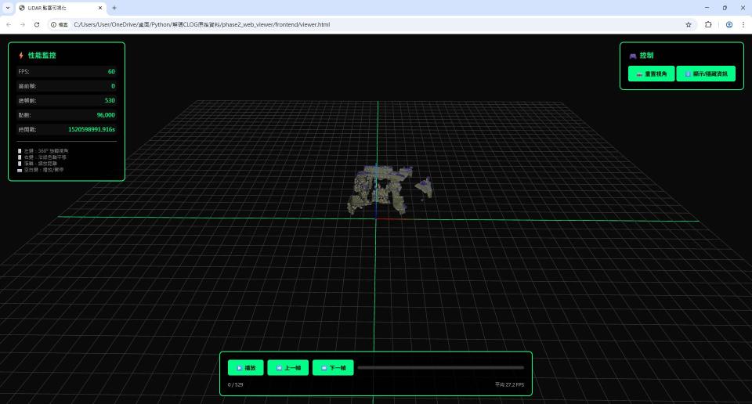This screenshot has height=404, width=752.
Task: Reset the camera view with 重置視角
Action: [x=650, y=74]
